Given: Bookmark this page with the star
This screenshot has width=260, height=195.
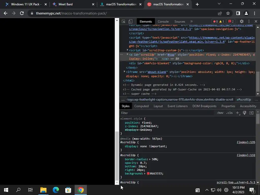Looking at the screenshot, I should [x=228, y=13].
